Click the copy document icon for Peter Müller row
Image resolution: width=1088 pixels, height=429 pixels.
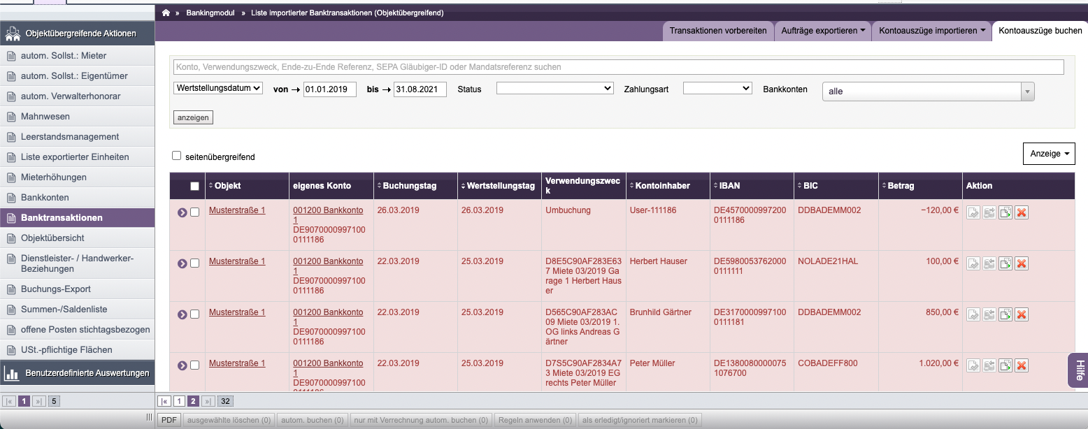click(1005, 365)
